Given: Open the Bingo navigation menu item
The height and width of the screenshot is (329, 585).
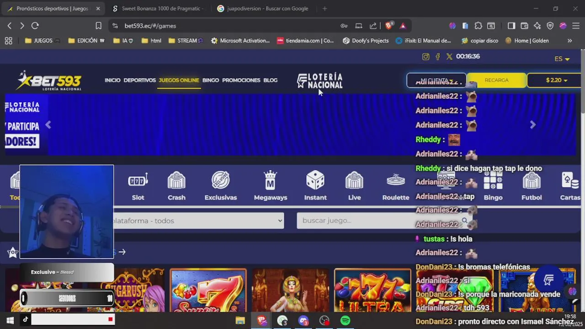Looking at the screenshot, I should pyautogui.click(x=211, y=80).
